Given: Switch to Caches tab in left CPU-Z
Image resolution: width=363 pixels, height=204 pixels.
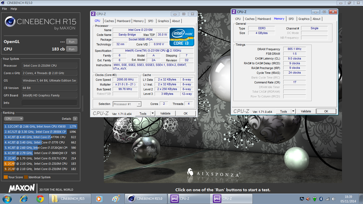Looking at the screenshot, I should coord(109,21).
